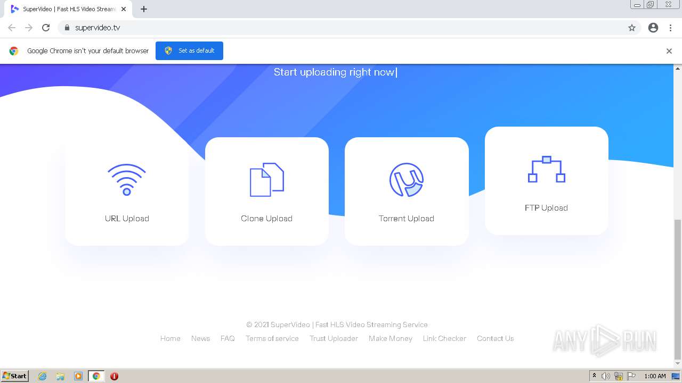Open Trust Uploader link
The height and width of the screenshot is (383, 682).
click(x=334, y=338)
